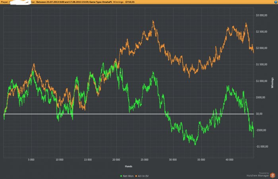Screen dimensions: 278x179
Task: Select the Winnings y-axis title
Action: click(x=272, y=83)
